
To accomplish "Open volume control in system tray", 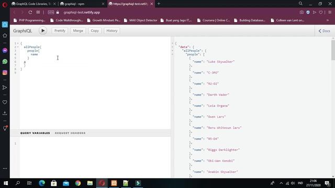I will click(x=293, y=183).
